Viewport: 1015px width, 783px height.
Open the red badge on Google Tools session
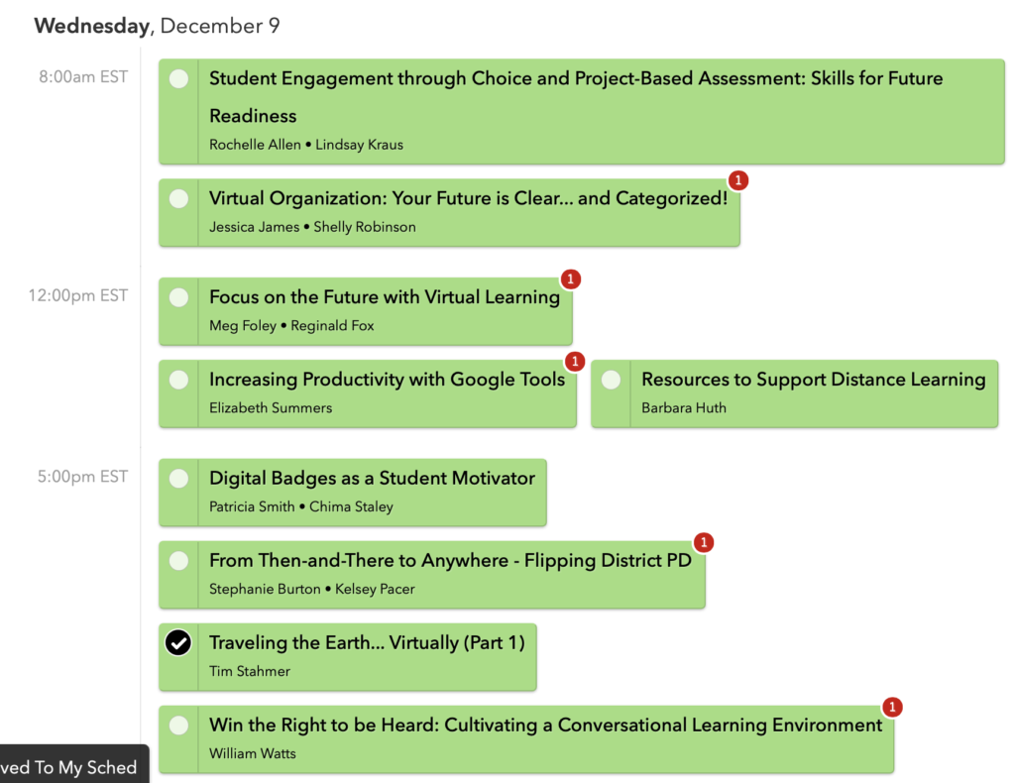tap(575, 362)
